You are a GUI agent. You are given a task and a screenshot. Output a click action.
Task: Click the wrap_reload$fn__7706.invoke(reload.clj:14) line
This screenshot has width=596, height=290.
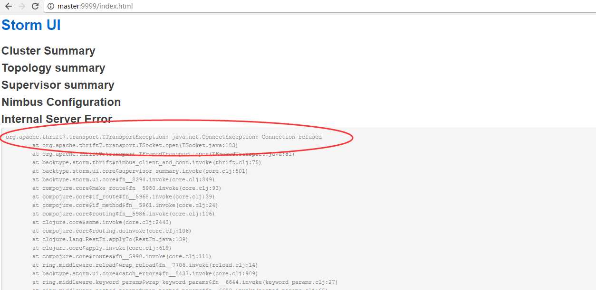coord(145,265)
